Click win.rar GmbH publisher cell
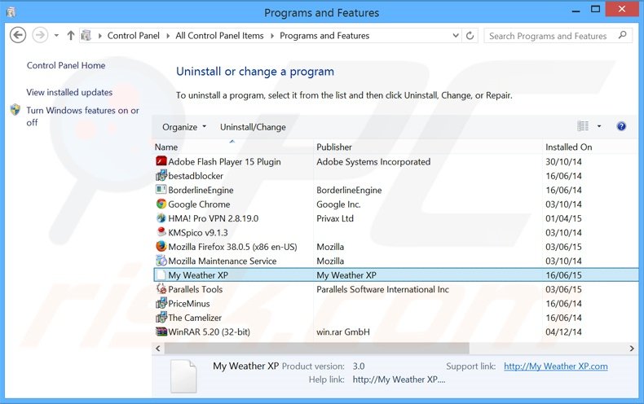Viewport: 644px width, 404px height. click(x=343, y=332)
